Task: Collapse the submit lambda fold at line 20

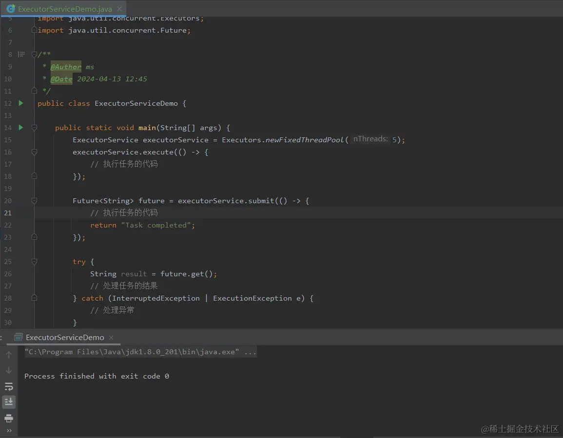Action: 34,201
